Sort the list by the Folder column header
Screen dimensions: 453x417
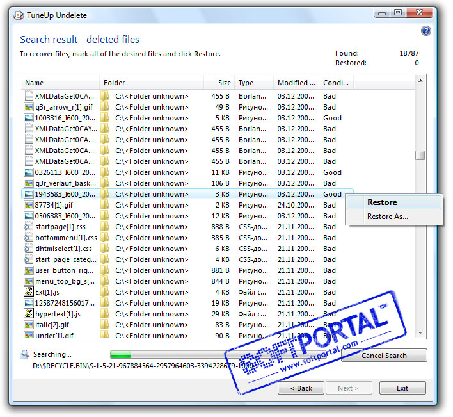click(x=152, y=83)
